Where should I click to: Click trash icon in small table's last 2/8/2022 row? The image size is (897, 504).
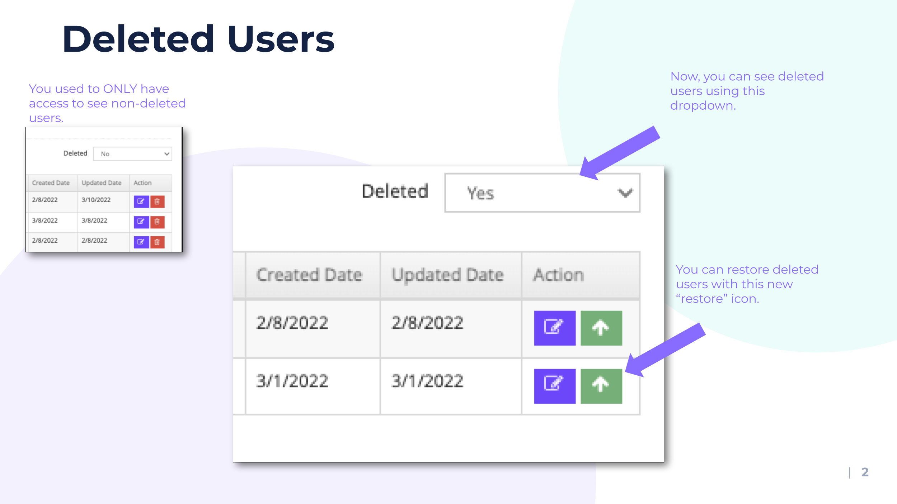[157, 242]
